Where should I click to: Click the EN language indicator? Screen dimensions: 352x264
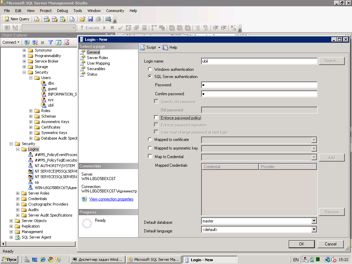[x=296, y=260]
